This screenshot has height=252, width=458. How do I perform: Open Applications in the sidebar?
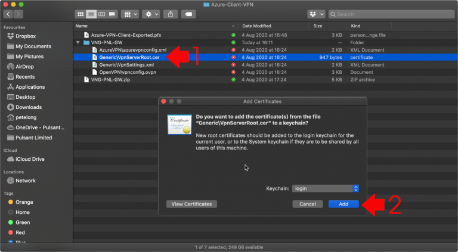coord(26,87)
